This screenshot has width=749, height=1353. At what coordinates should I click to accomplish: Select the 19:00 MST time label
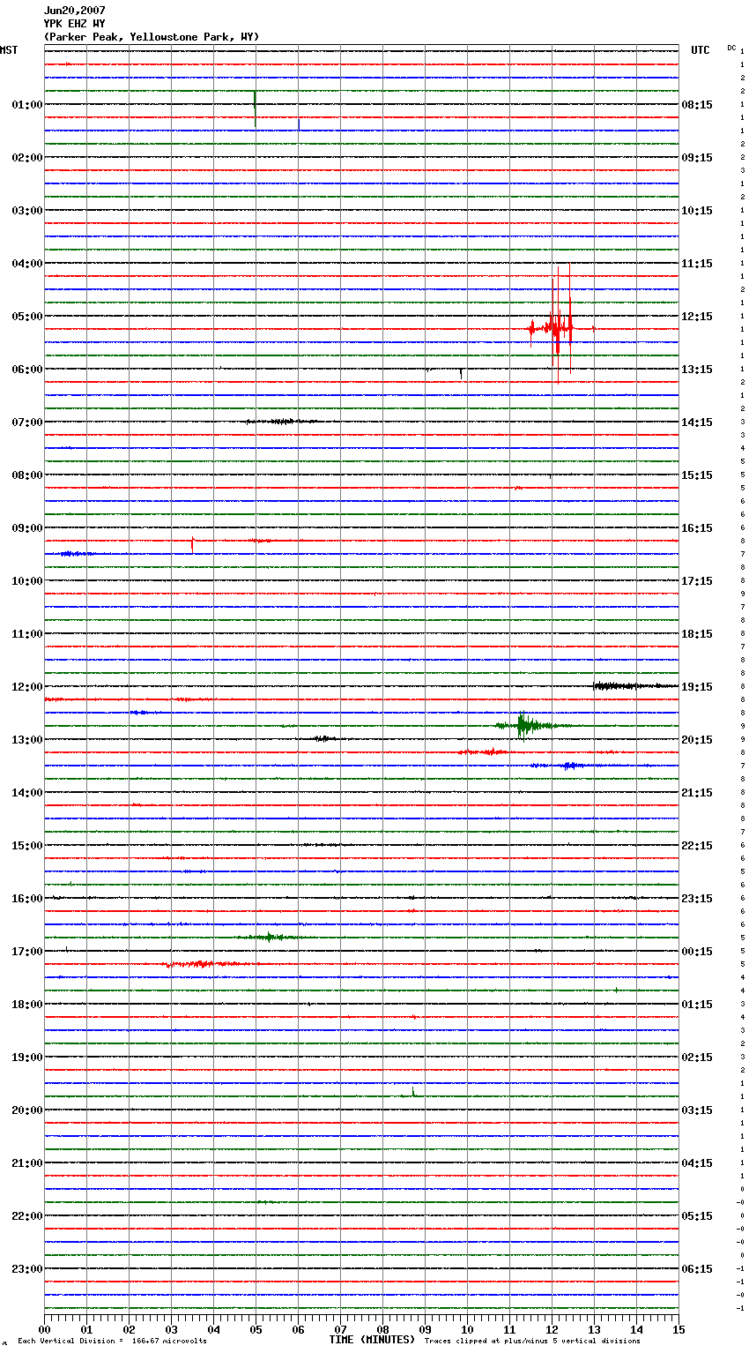click(27, 1058)
